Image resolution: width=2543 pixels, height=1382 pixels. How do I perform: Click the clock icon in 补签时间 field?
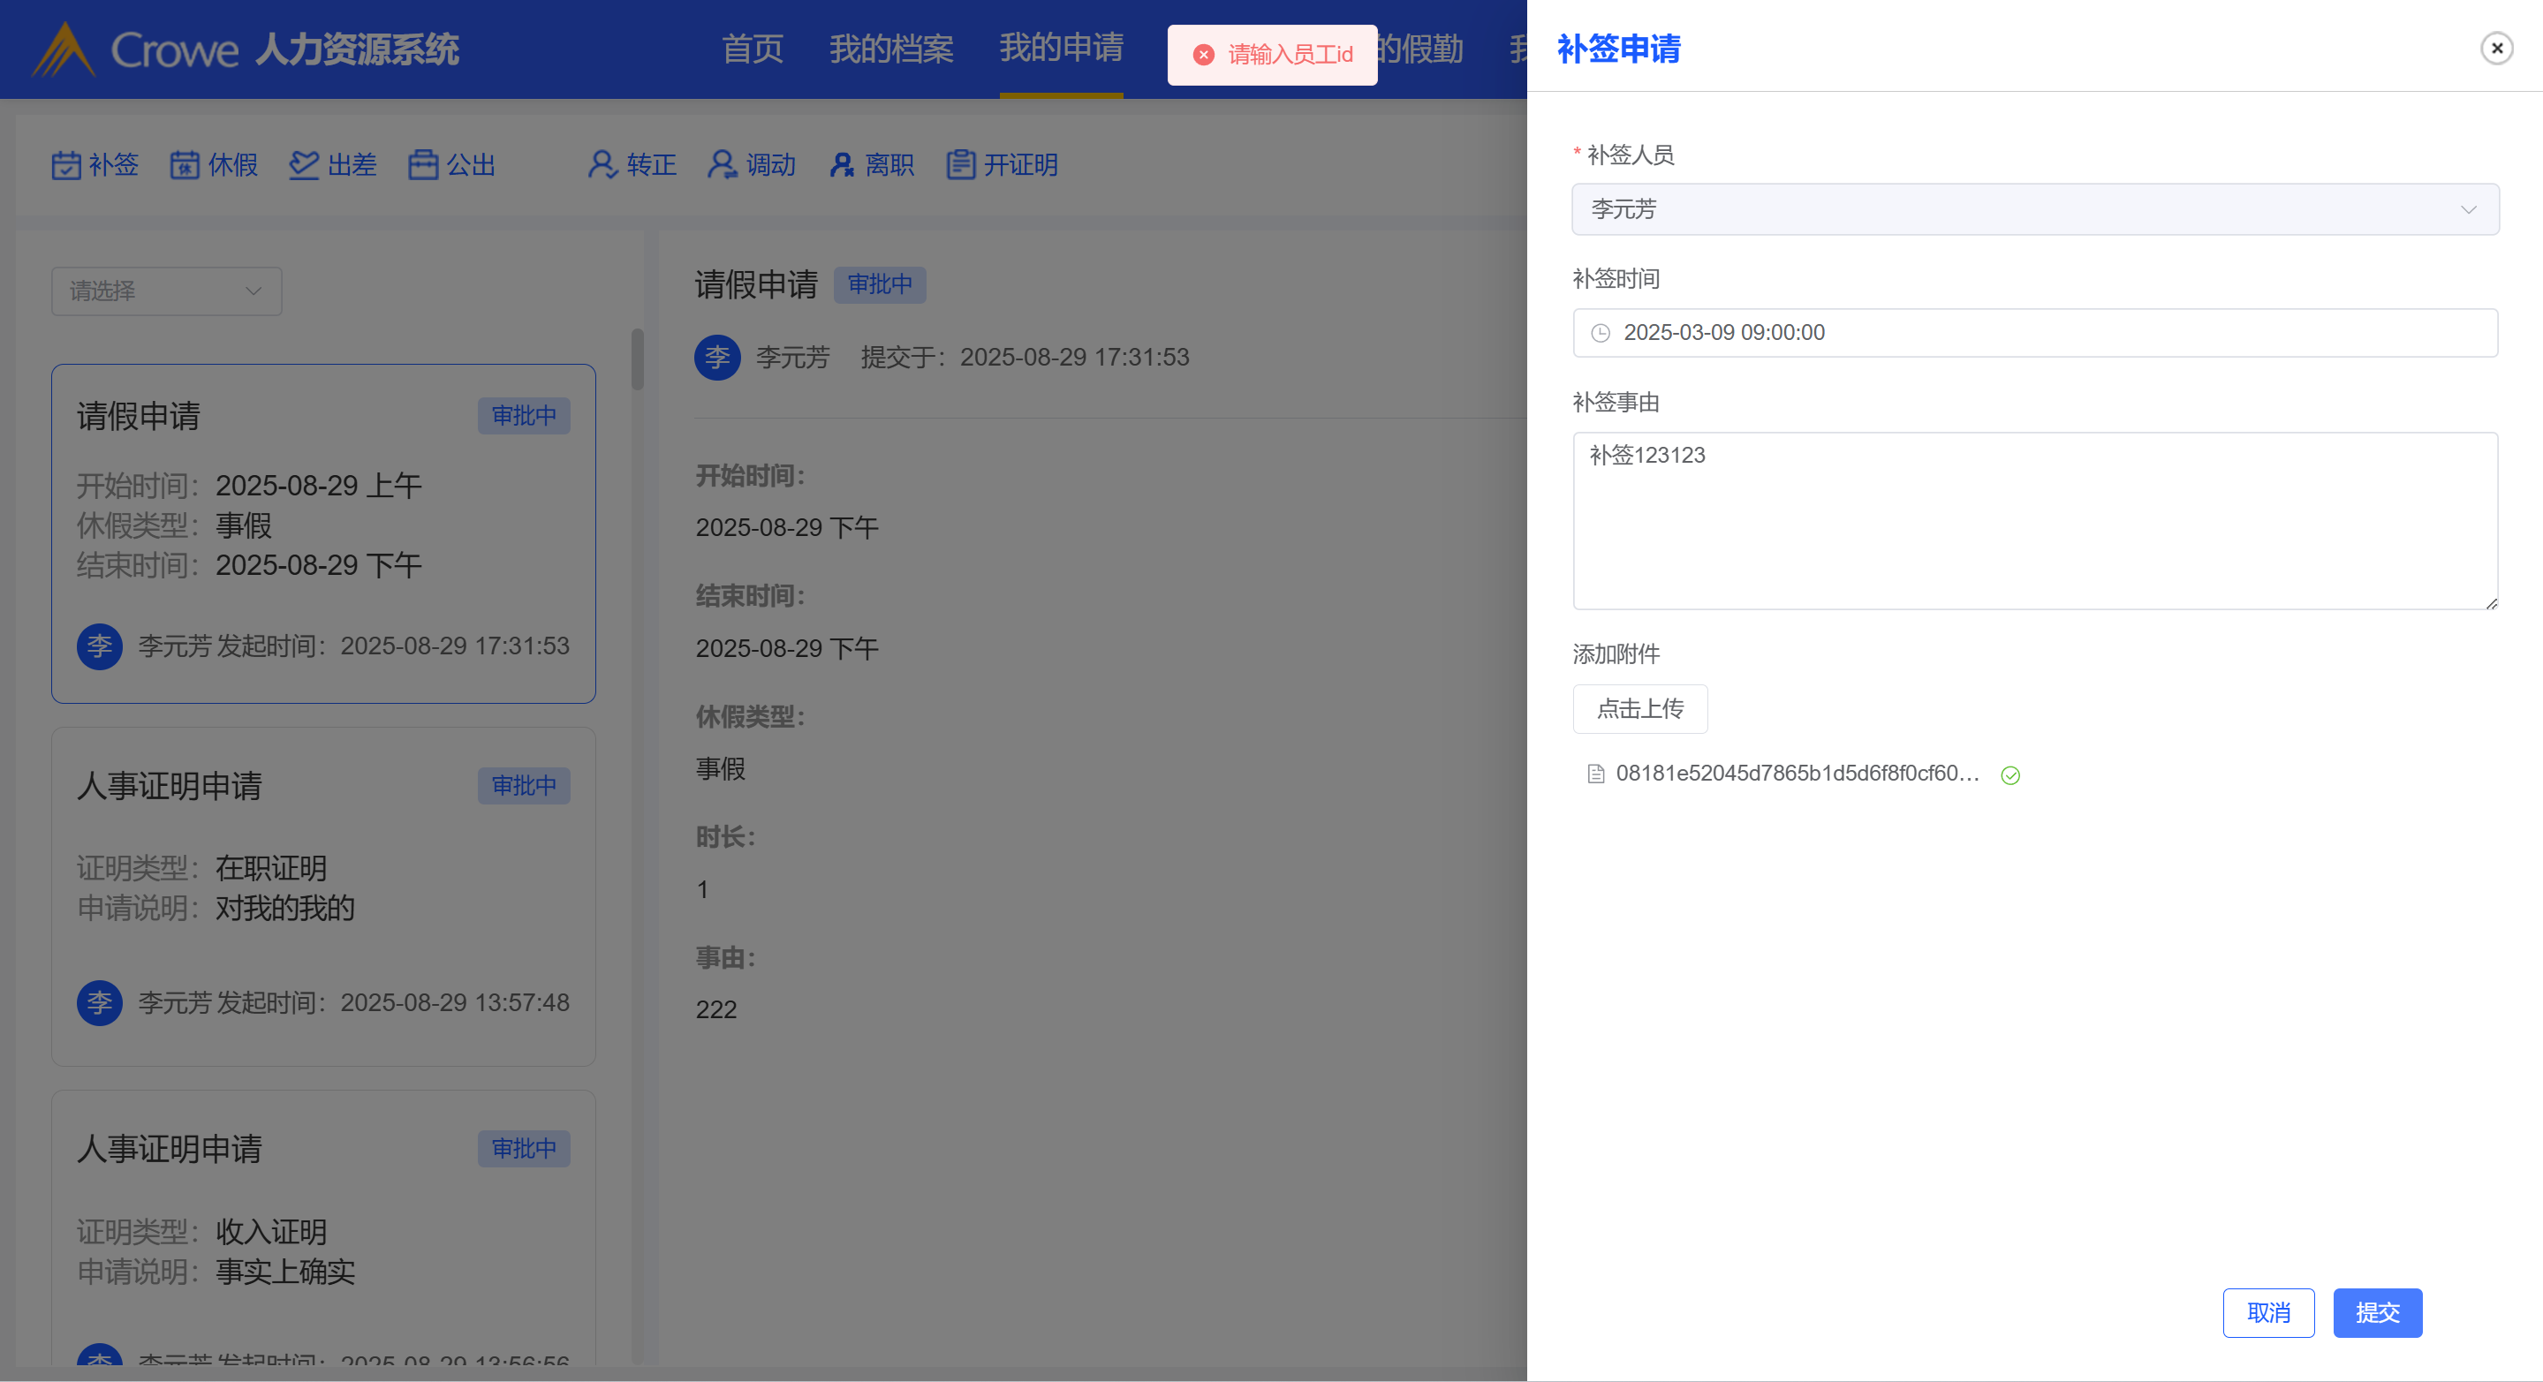point(1601,334)
